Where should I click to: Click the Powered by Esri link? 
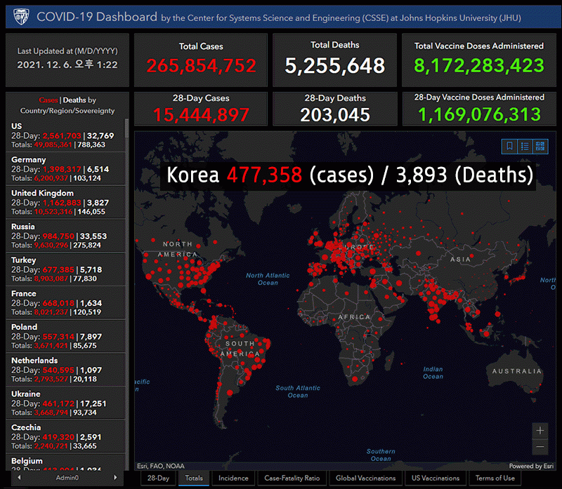(531, 466)
